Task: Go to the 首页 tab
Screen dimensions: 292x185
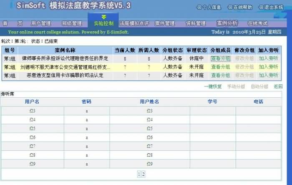Action: [x=13, y=23]
